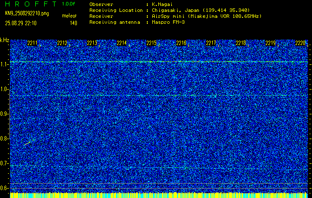
Task: Click the value 140
Action: (x=73, y=23)
